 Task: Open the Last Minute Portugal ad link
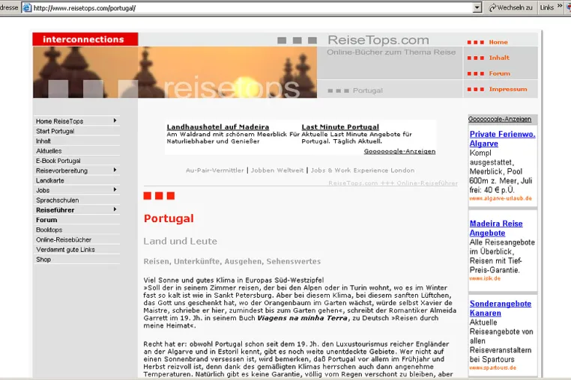[x=340, y=127]
